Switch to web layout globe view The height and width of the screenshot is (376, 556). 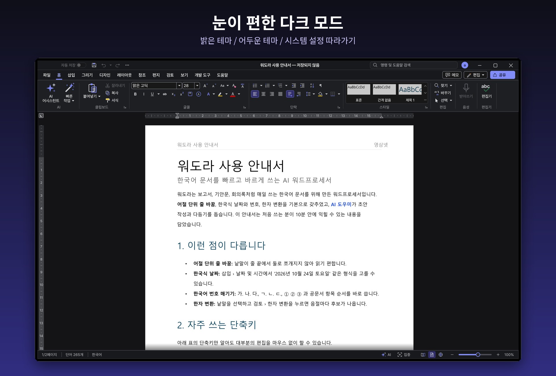click(x=441, y=355)
